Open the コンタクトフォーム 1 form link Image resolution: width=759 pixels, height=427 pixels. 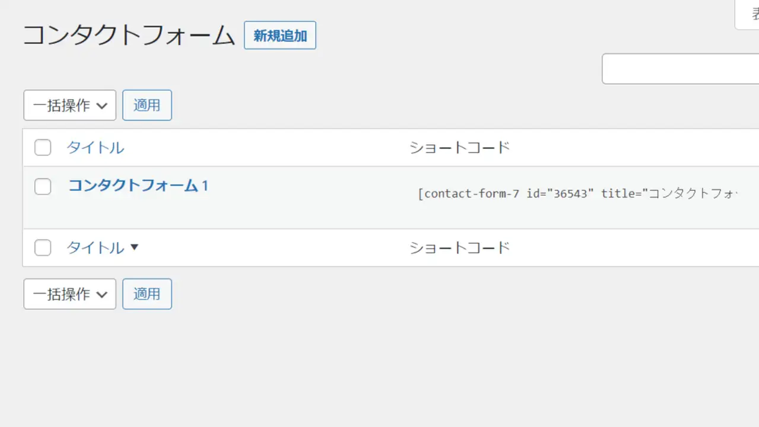pyautogui.click(x=138, y=186)
